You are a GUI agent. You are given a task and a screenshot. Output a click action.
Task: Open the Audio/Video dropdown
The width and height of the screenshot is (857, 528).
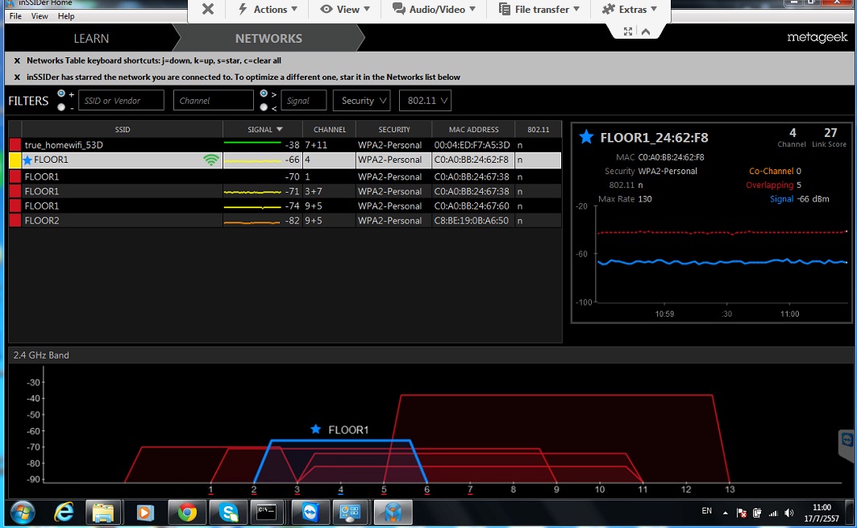[435, 10]
